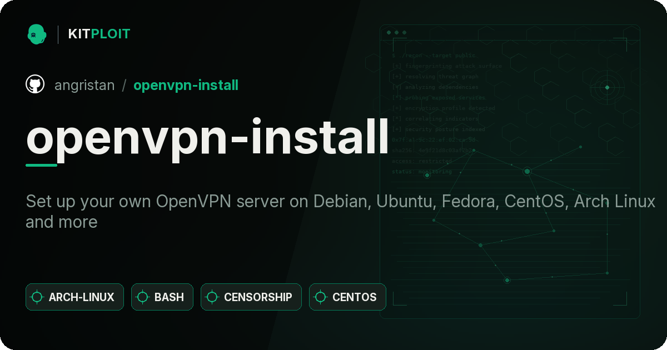The image size is (667, 350).
Task: Click the crosshair icon in BASH tag
Action: (143, 297)
